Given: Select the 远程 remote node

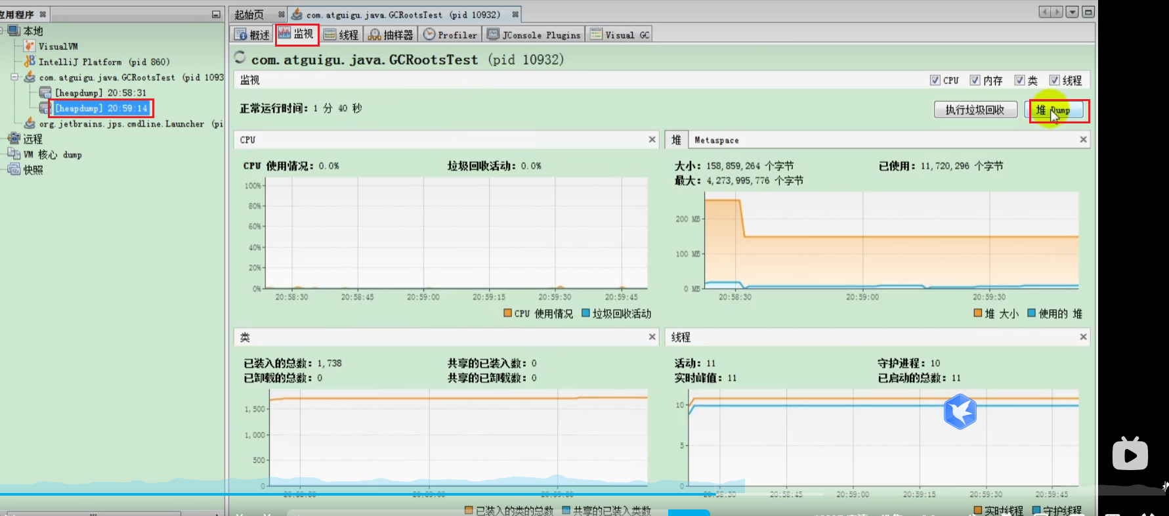Looking at the screenshot, I should coord(33,139).
